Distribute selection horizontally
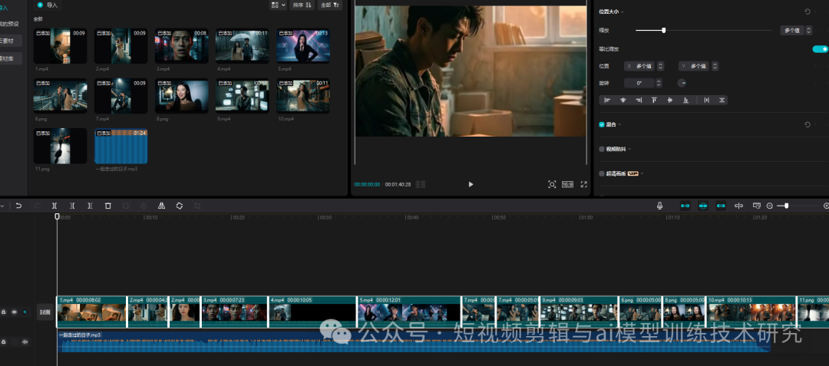 point(706,100)
